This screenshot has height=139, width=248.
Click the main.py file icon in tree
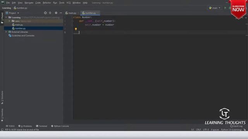pyautogui.click(x=13, y=25)
